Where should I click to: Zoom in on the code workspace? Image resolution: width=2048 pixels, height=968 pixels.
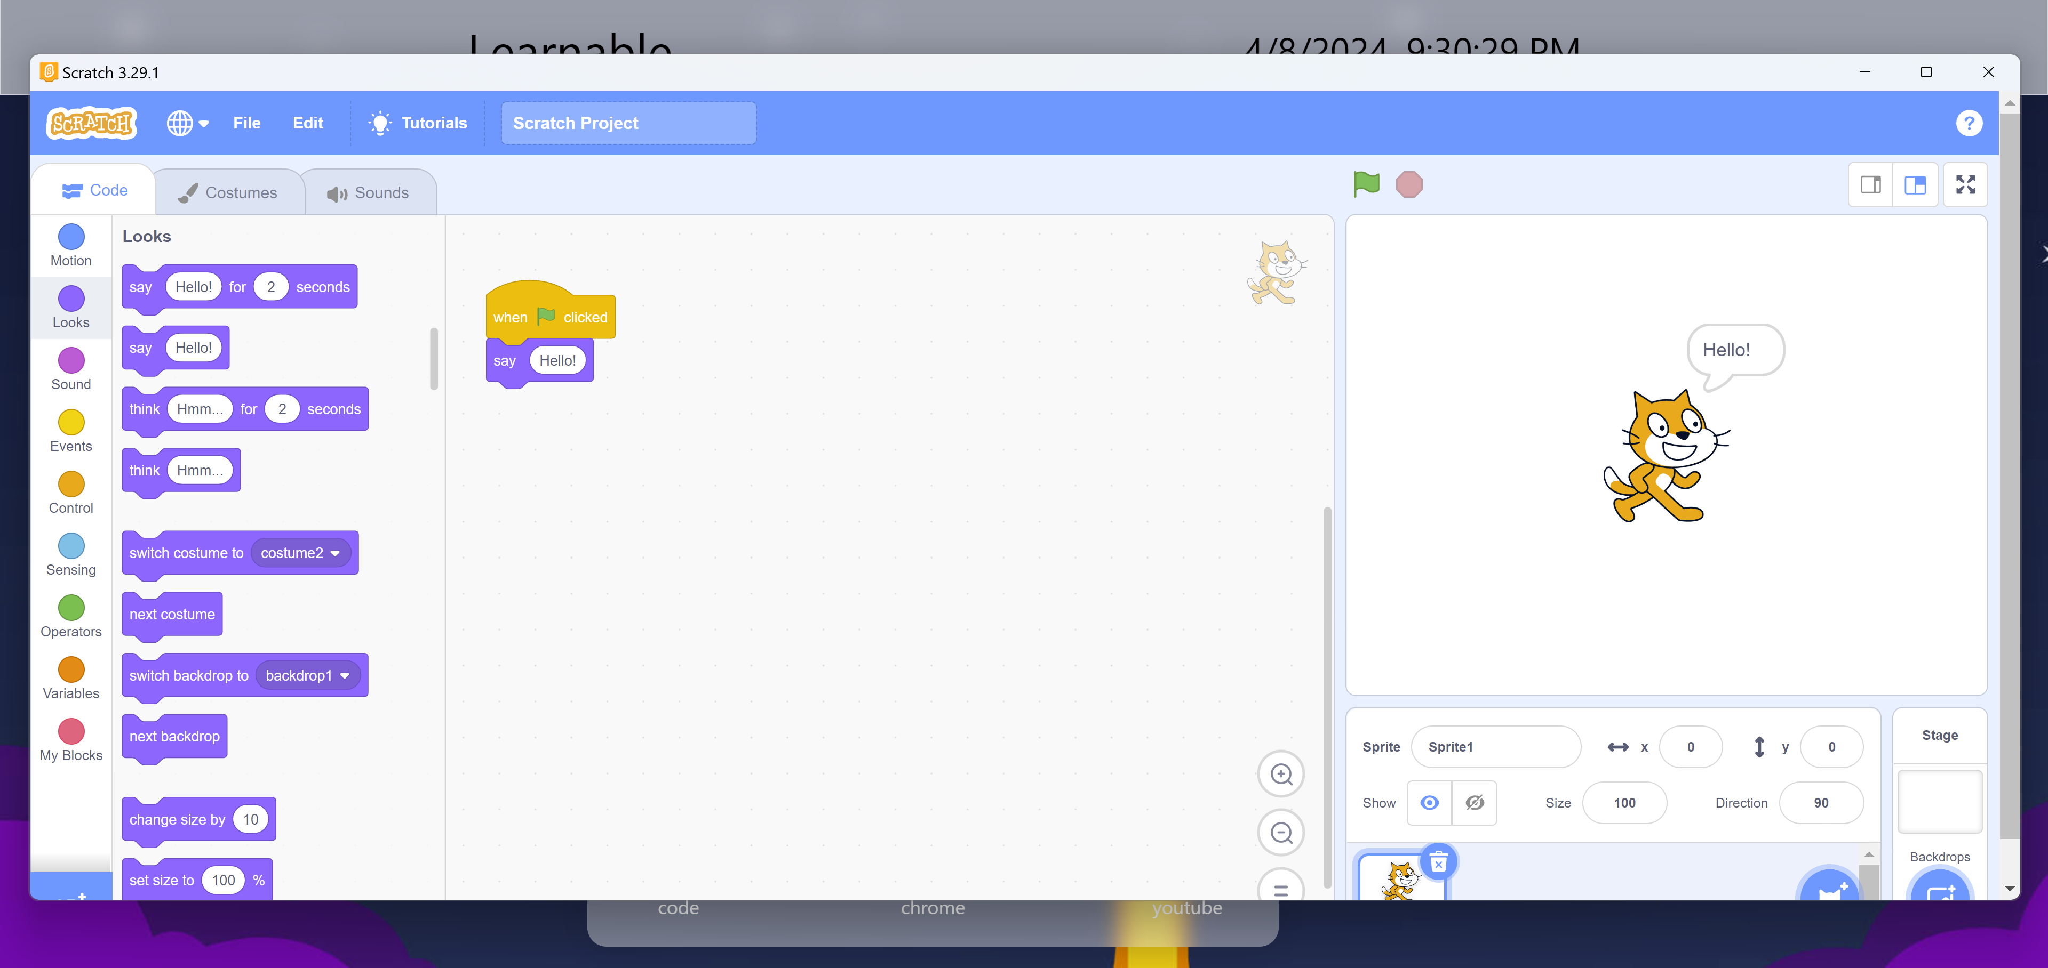tap(1281, 773)
